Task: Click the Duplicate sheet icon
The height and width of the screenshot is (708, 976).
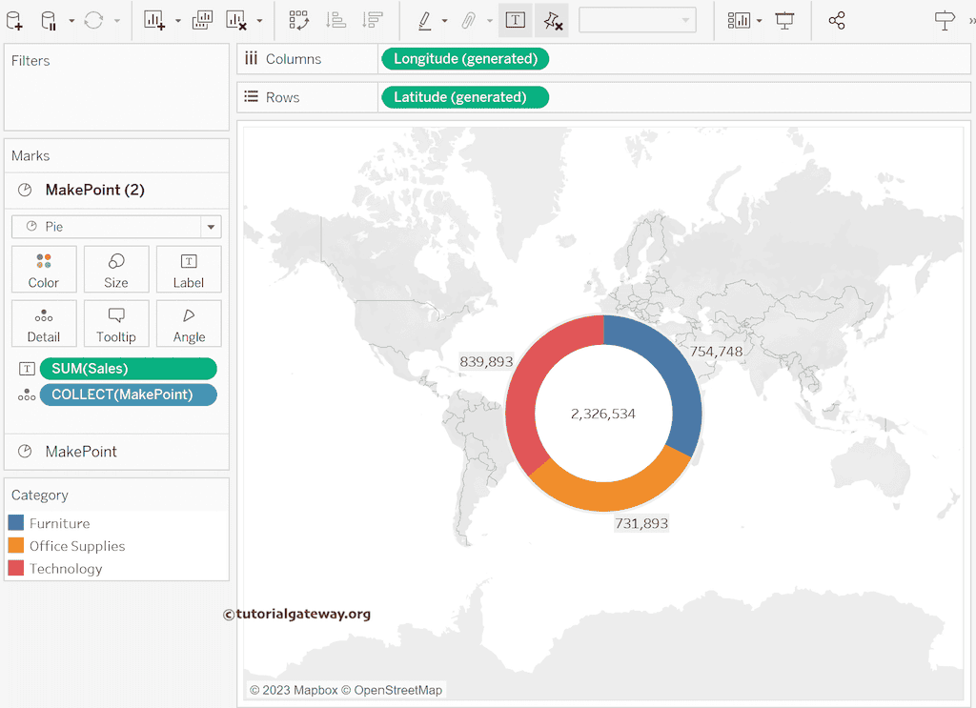Action: pos(202,20)
